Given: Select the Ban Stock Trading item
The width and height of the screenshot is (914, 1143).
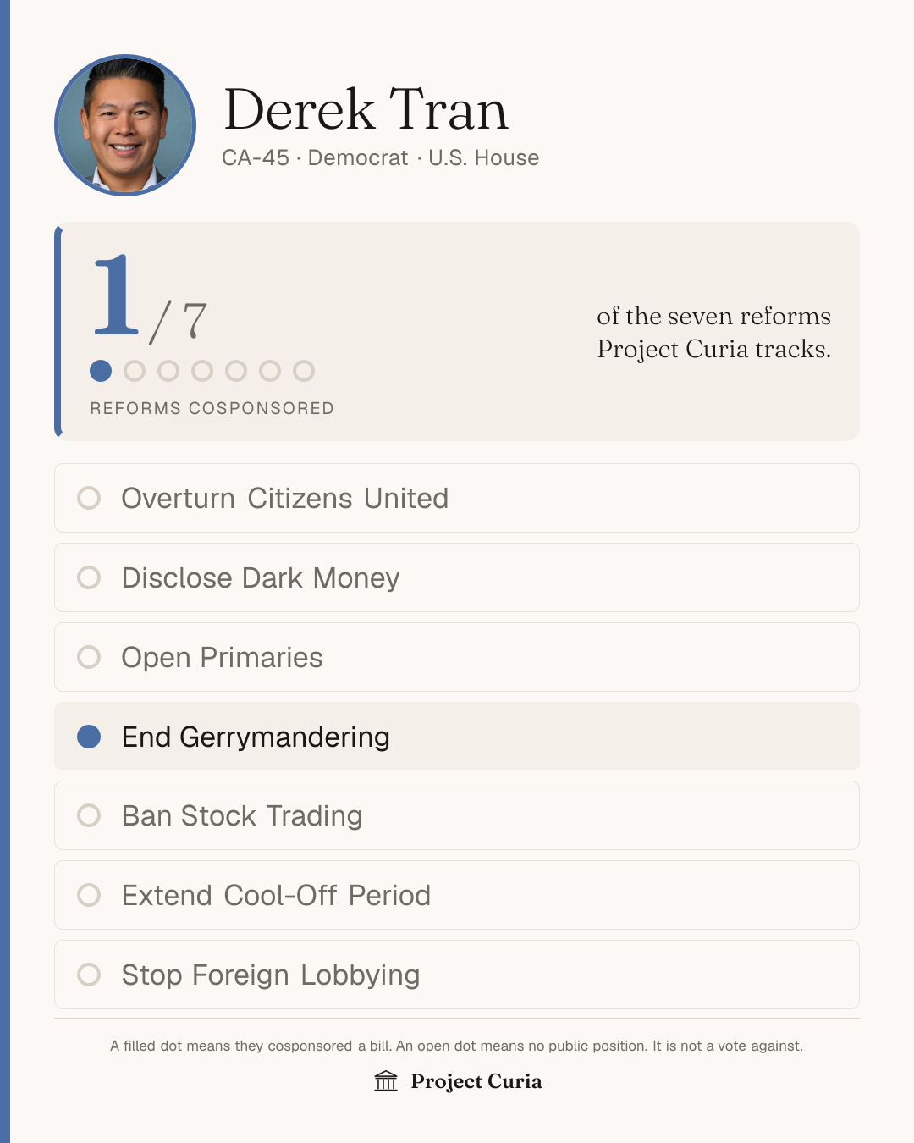Looking at the screenshot, I should pos(457,815).
